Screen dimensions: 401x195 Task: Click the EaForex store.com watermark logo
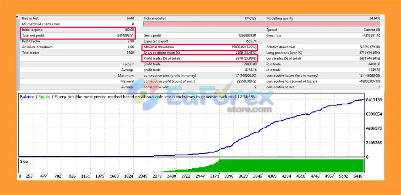tap(208, 100)
